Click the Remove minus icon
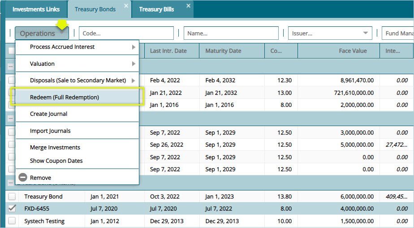 pos(23,177)
